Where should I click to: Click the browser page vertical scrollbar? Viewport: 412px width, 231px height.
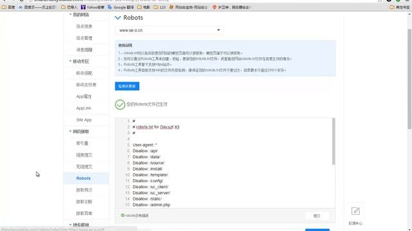[x=409, y=78]
